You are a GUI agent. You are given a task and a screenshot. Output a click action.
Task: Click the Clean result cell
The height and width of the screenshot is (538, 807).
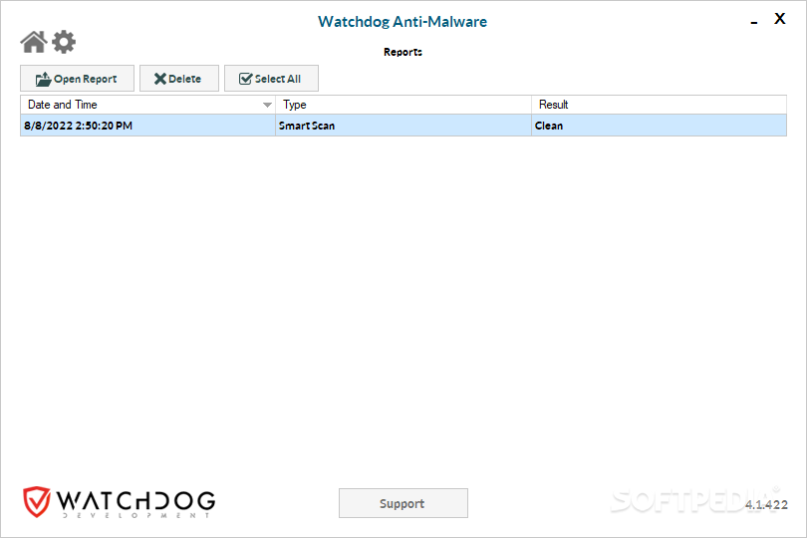point(659,126)
